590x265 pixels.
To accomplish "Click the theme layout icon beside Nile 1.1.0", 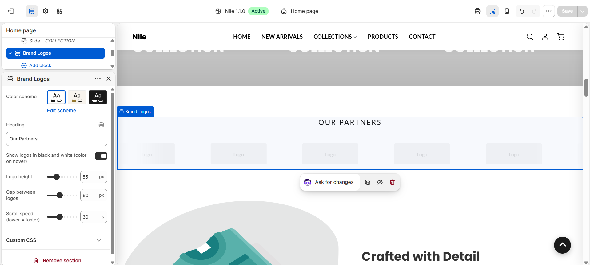I will (x=218, y=11).
